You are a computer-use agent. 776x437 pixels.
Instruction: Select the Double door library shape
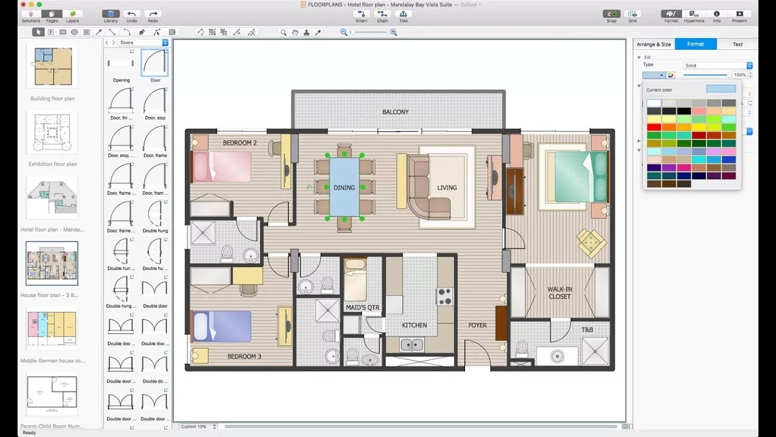tap(155, 293)
